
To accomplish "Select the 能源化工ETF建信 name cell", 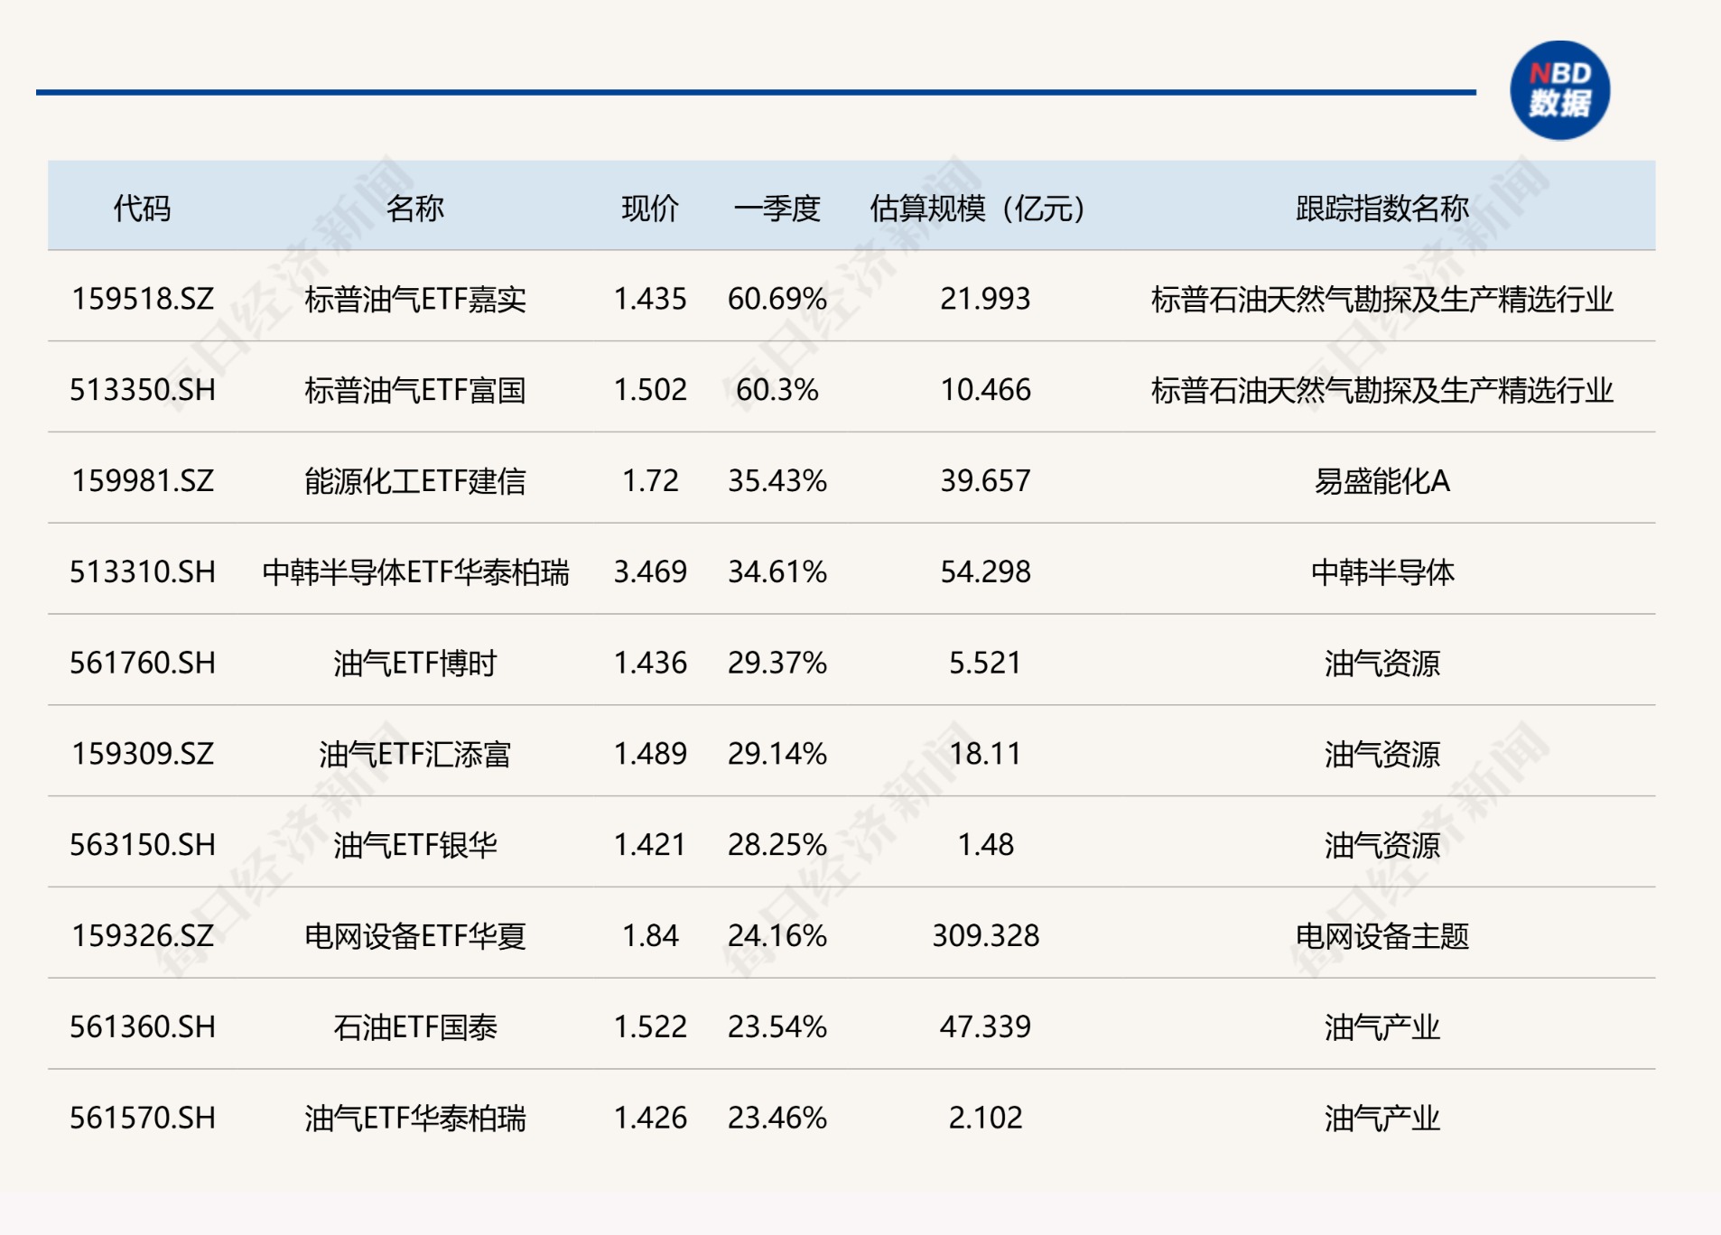I will (x=414, y=481).
